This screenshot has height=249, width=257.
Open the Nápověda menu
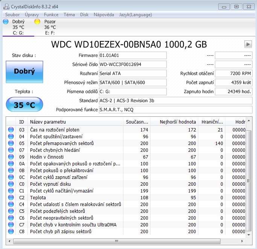[104, 15]
